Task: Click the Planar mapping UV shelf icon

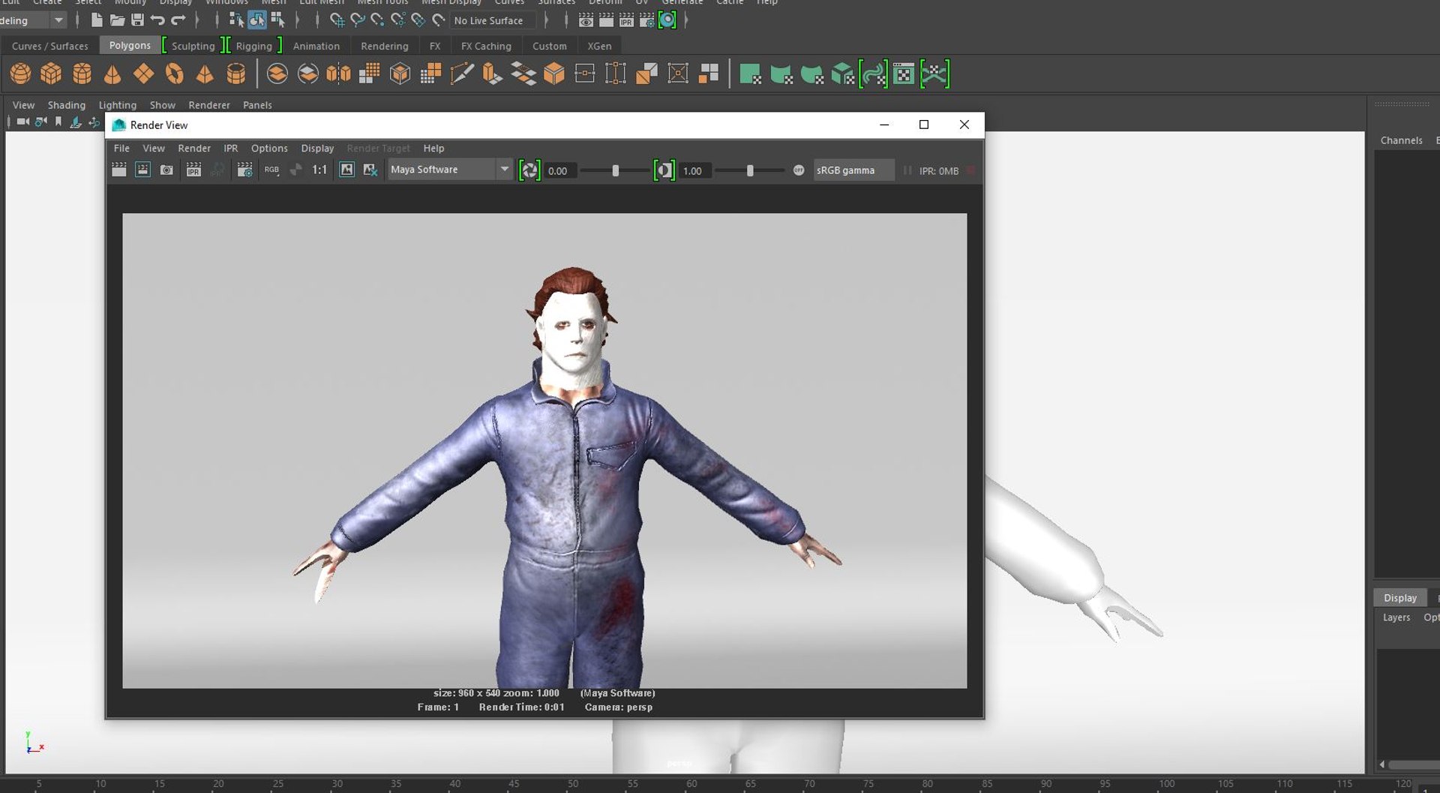Action: tap(750, 74)
